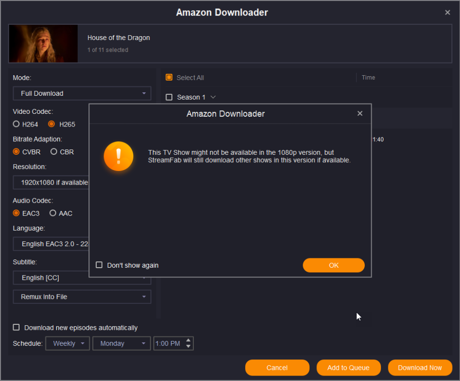Close the inner Amazon Downloader dialog
This screenshot has width=460, height=381.
pos(360,113)
